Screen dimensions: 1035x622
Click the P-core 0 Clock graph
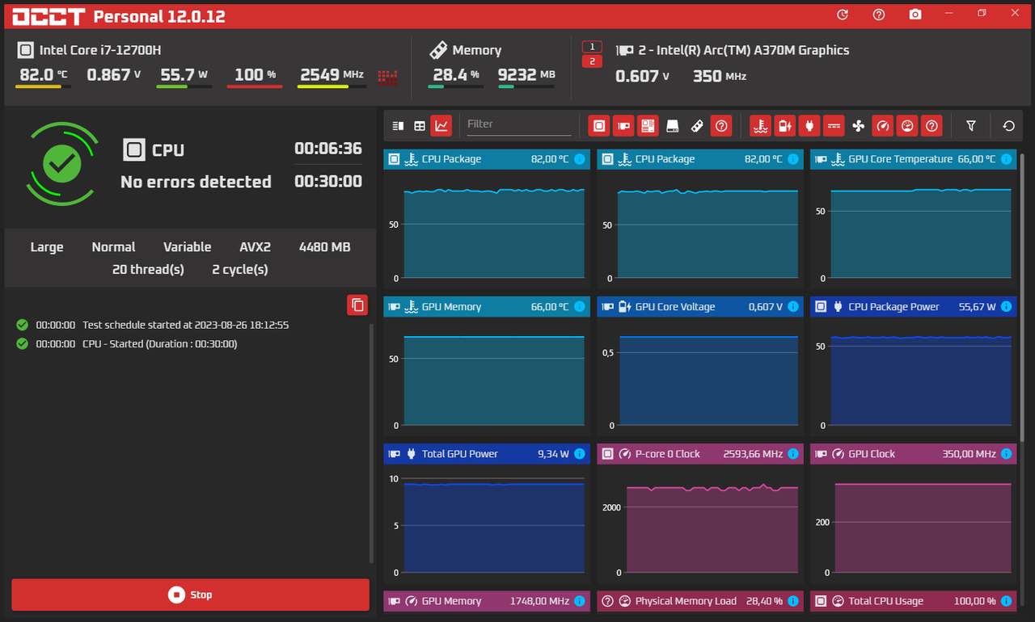pyautogui.click(x=700, y=522)
